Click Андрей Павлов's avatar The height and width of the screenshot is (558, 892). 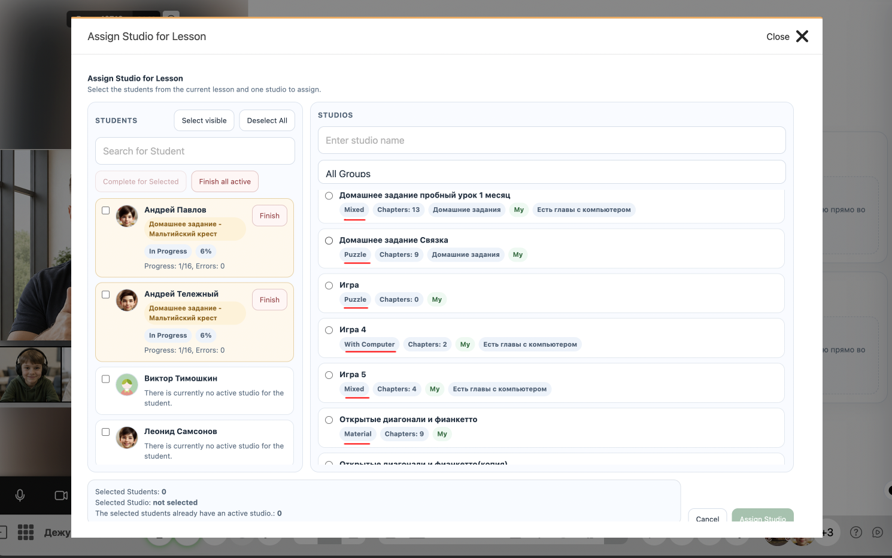point(127,216)
